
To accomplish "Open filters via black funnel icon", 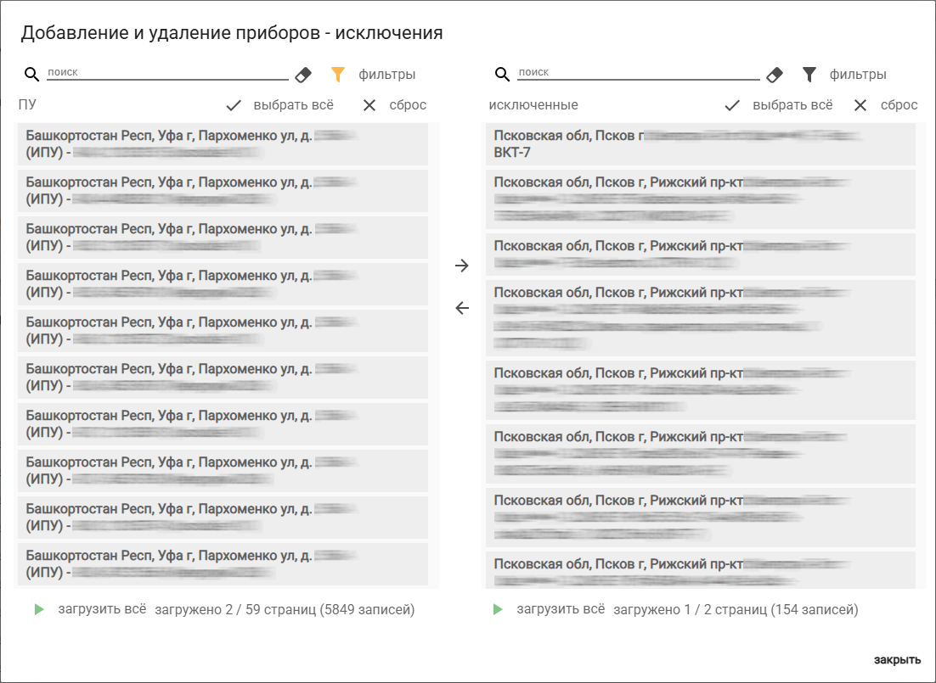I will (809, 75).
